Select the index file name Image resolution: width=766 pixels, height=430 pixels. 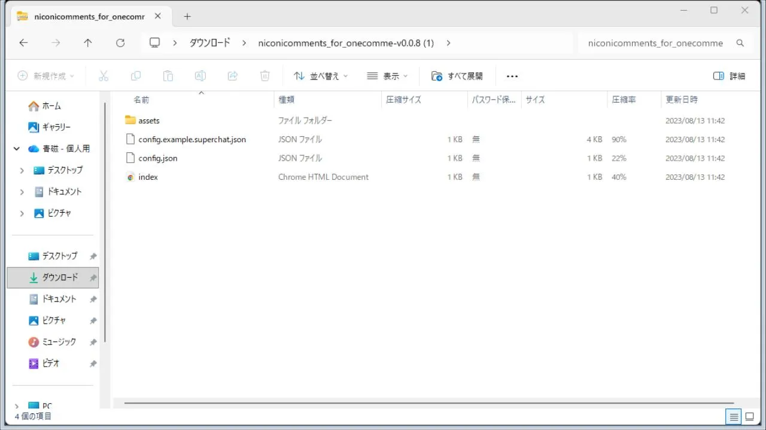click(x=148, y=177)
